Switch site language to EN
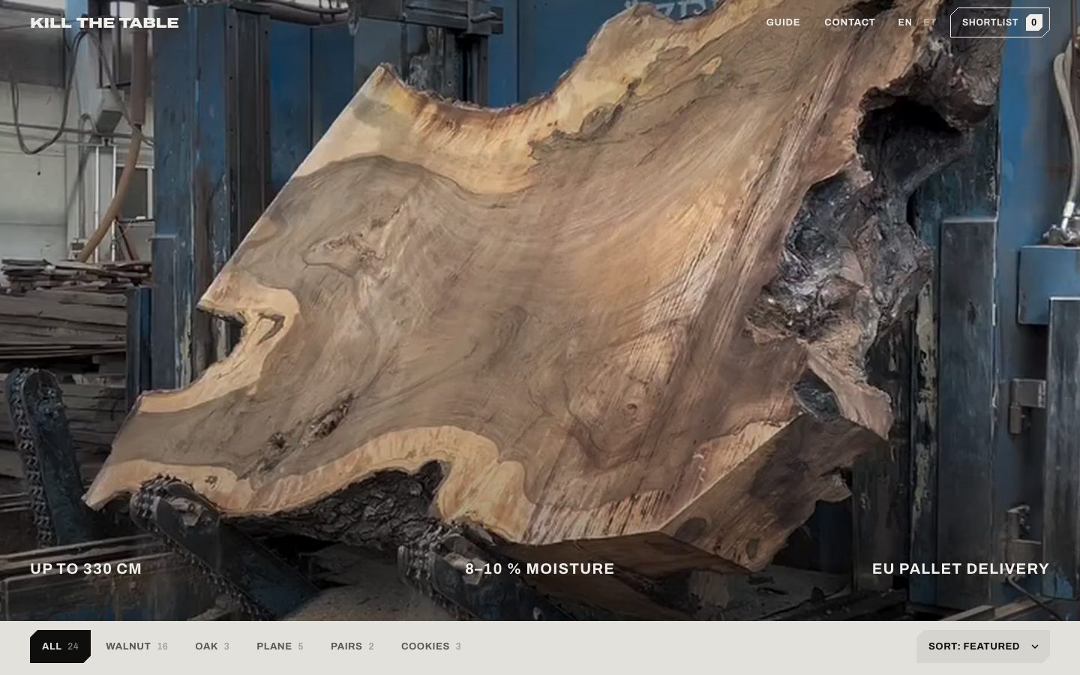This screenshot has height=675, width=1080. pos(905,22)
